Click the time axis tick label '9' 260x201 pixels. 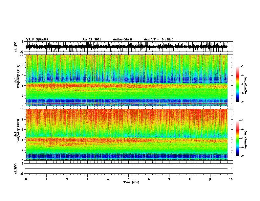(x=210, y=179)
